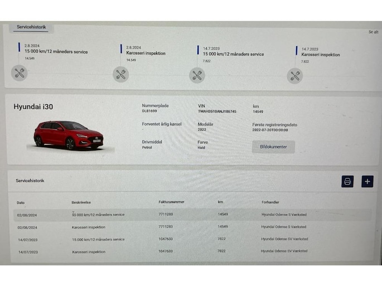
Task: Click wrench icon for 14.7.2023 Karosseri inspektion
Action: click(x=295, y=76)
